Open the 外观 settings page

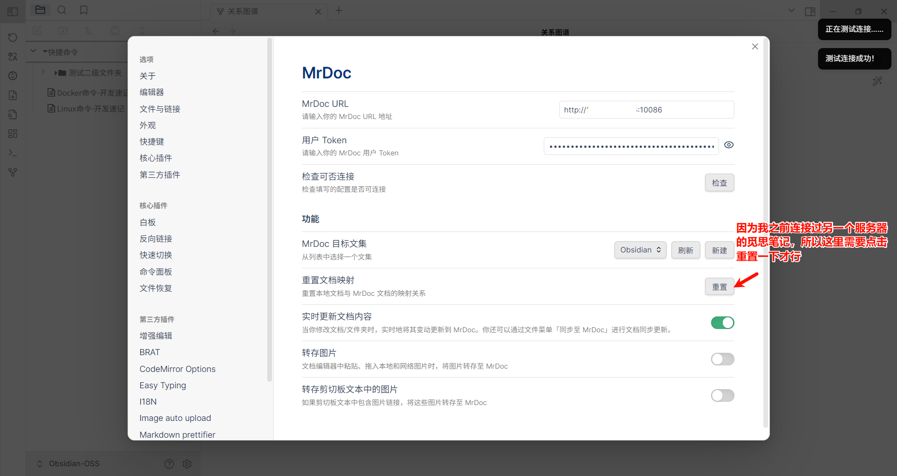pos(148,126)
